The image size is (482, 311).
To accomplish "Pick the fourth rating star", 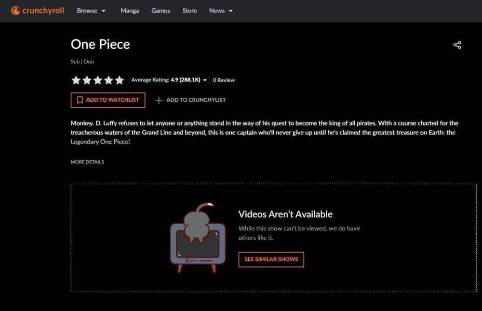I will (108, 80).
